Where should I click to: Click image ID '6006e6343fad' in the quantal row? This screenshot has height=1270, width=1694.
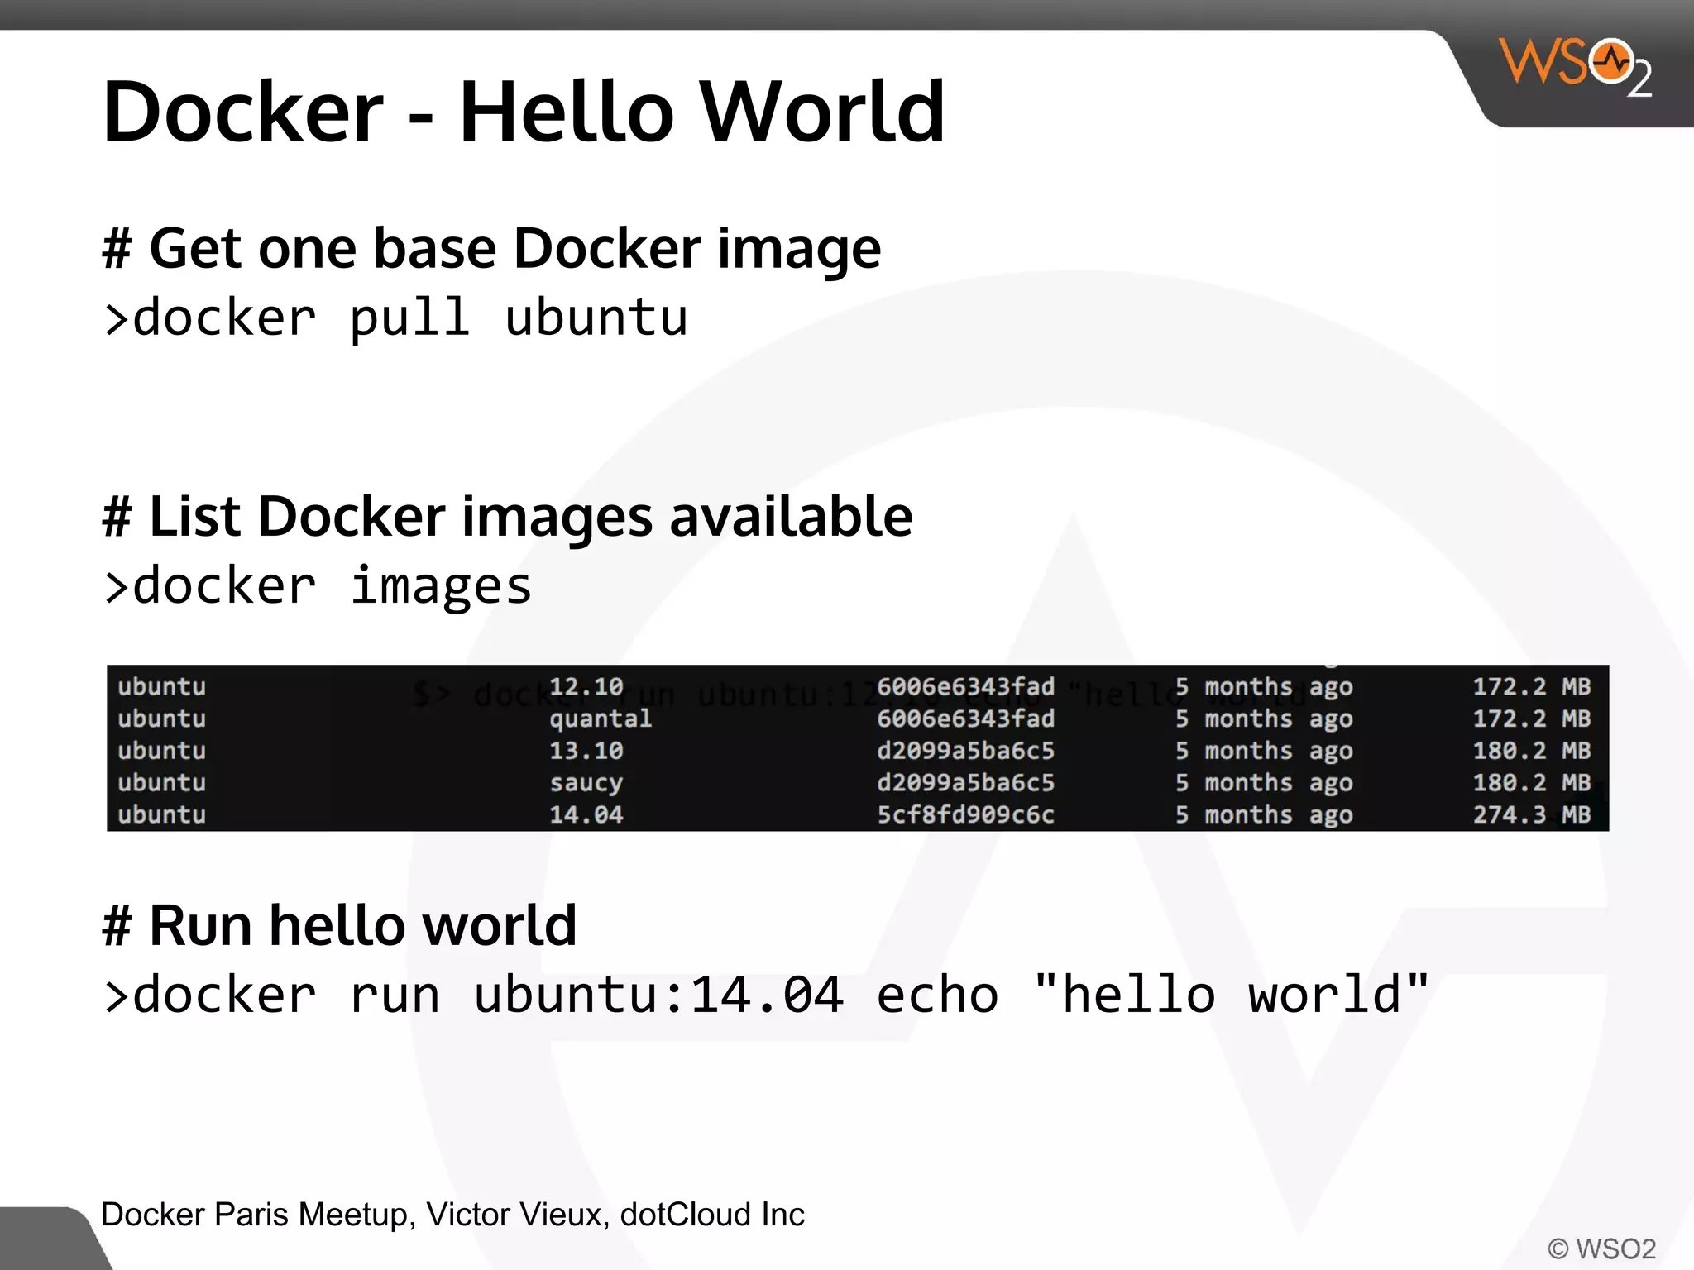point(965,719)
